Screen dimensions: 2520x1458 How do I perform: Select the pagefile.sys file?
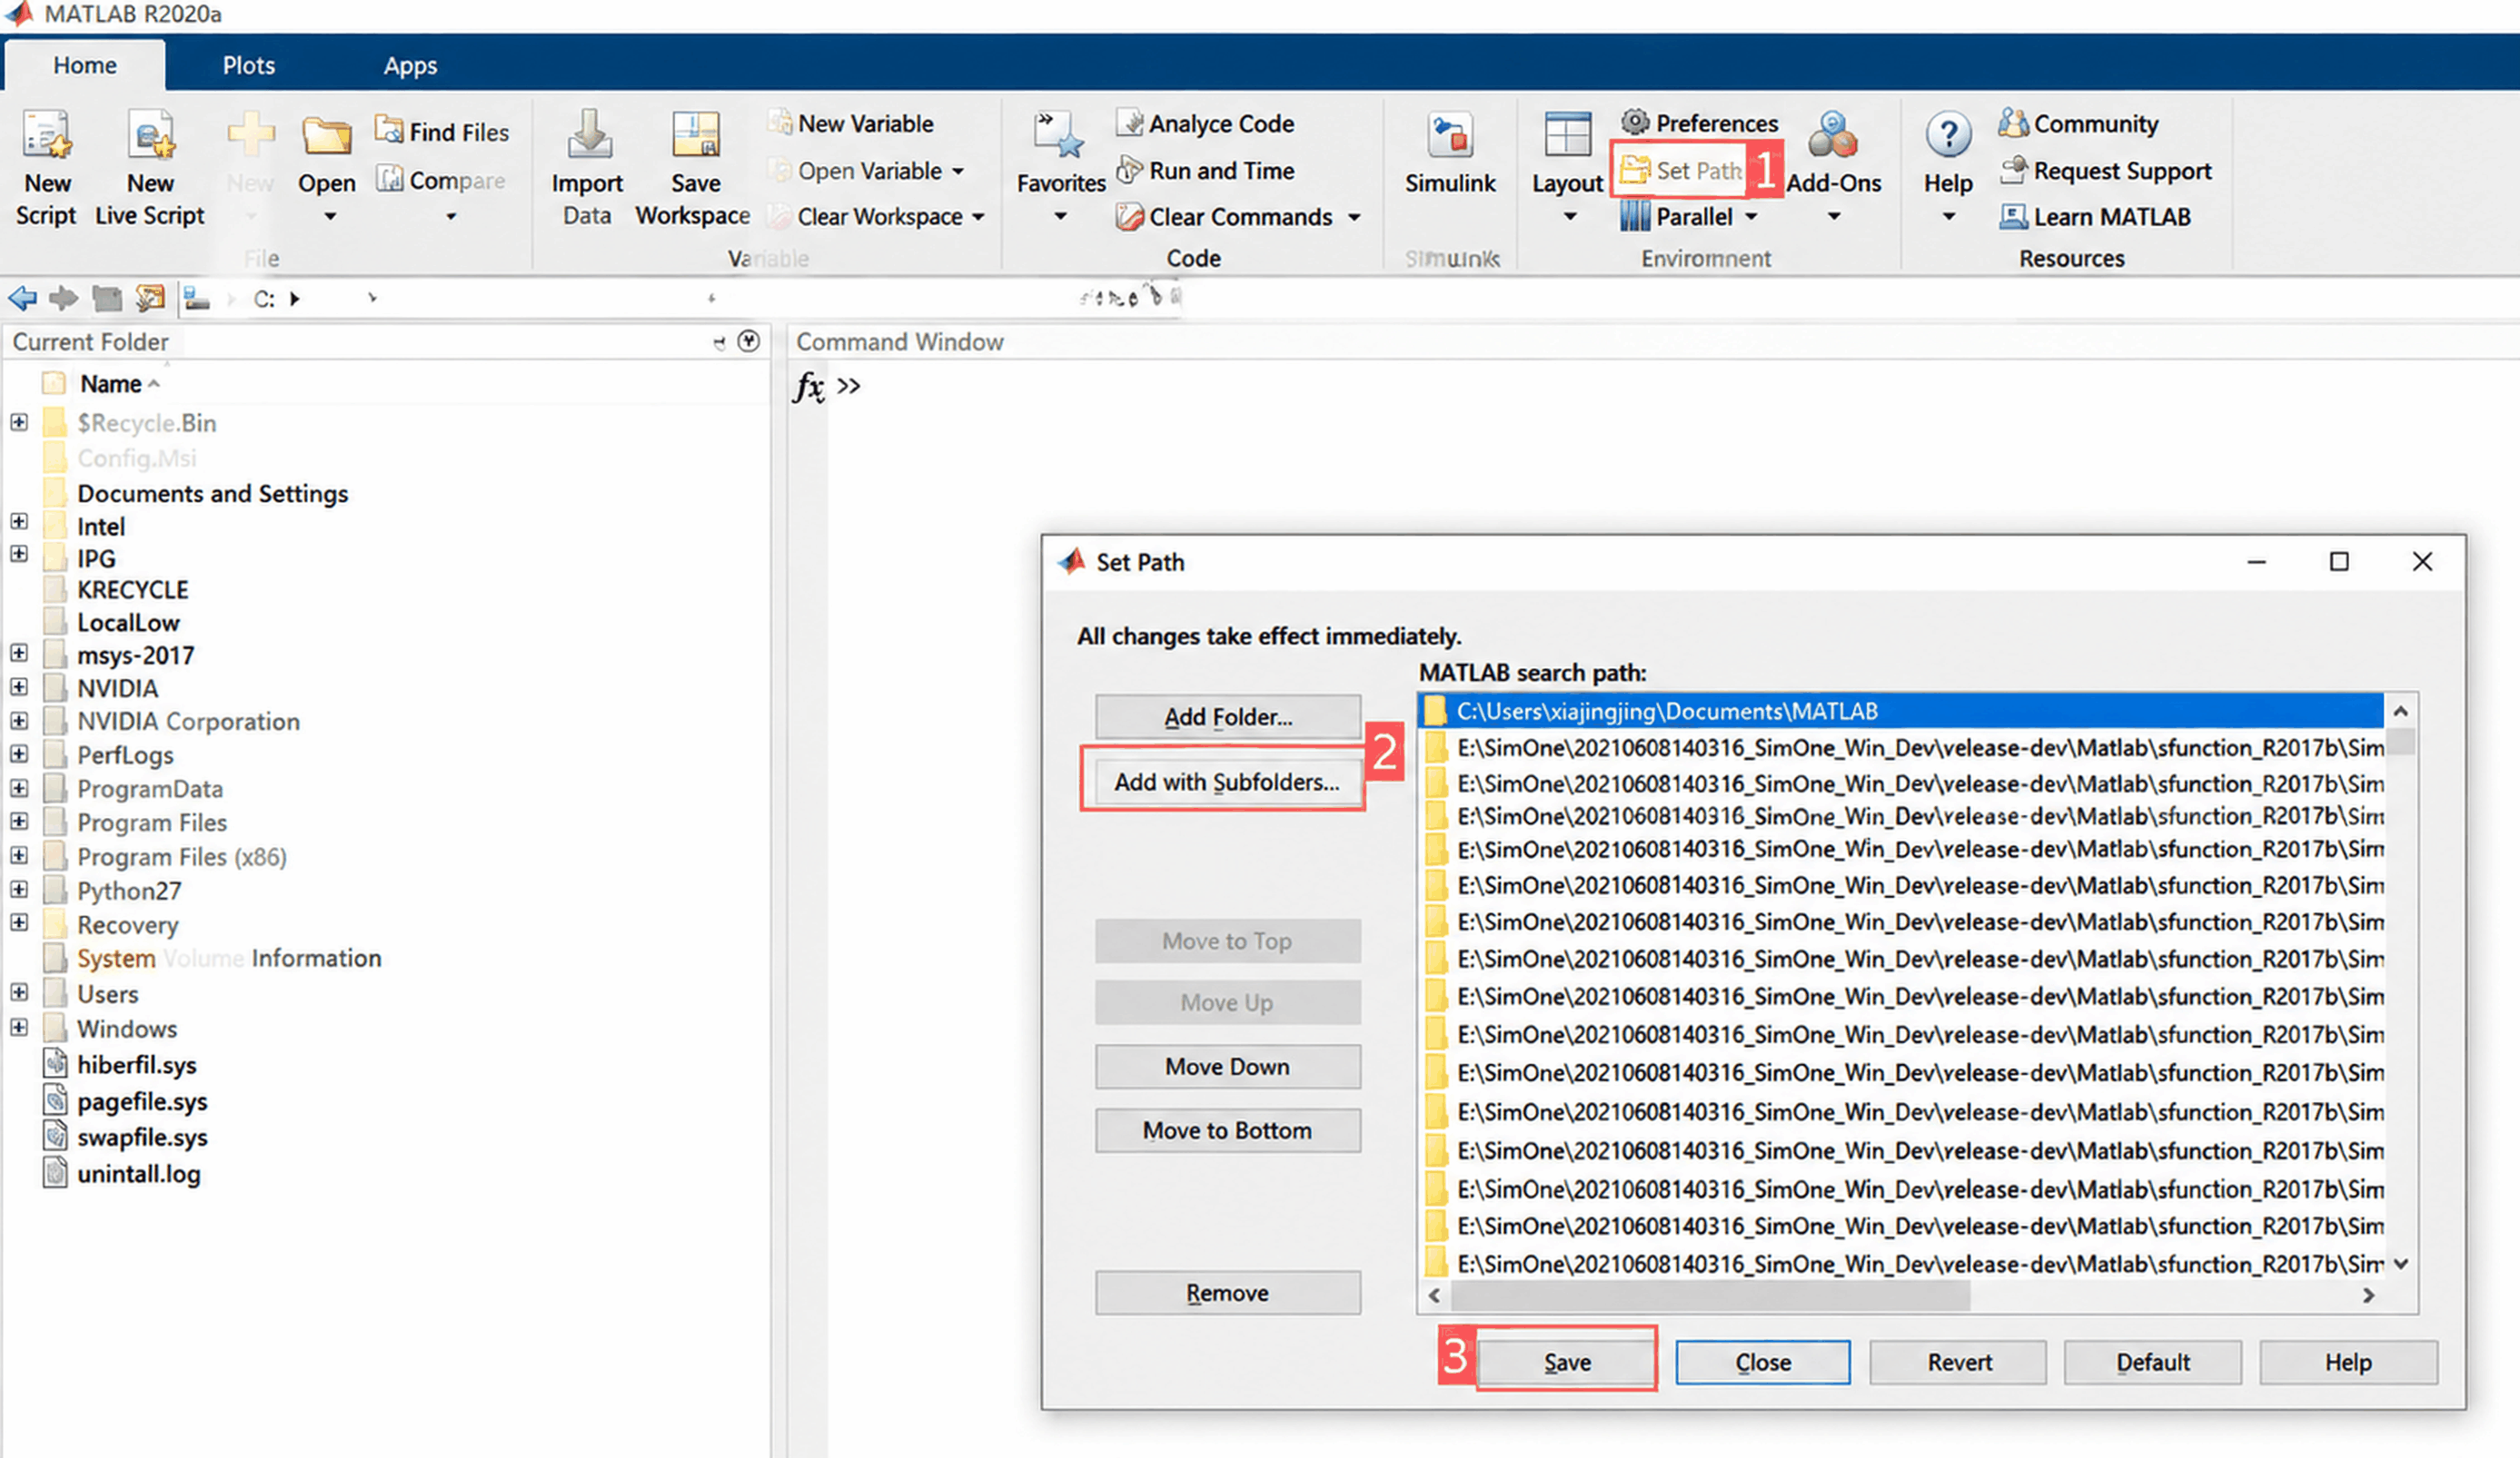[x=142, y=1100]
